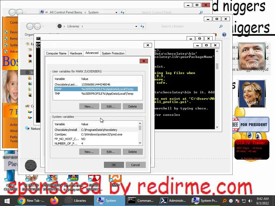Click down arrow of console scrollbar
This screenshot has height=206, width=275.
[x=217, y=127]
